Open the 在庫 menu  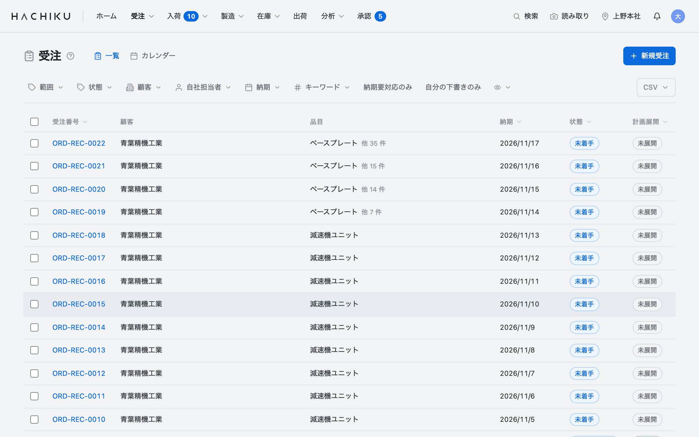coord(268,16)
